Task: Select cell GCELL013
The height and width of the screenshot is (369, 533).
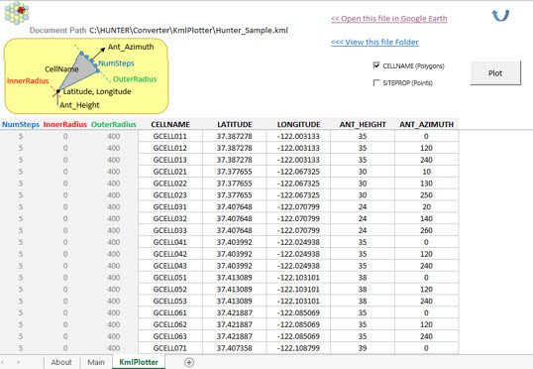Action: (x=170, y=160)
